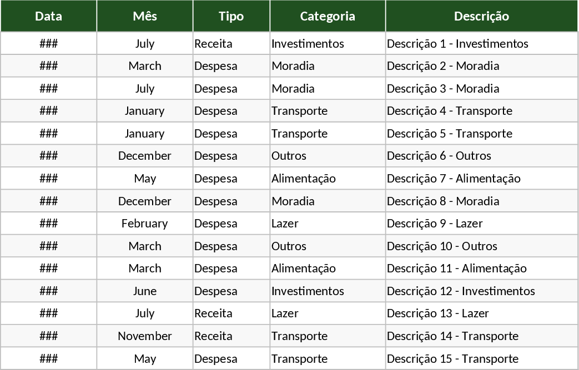This screenshot has width=579, height=370.
Task: Click the Mês column header
Action: (x=145, y=16)
